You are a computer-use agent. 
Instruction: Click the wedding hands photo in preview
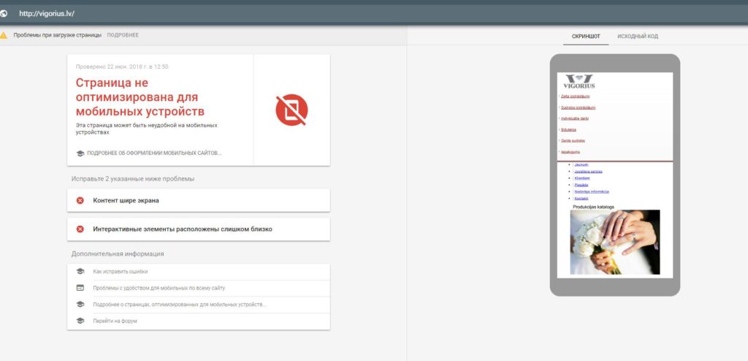tap(614, 242)
